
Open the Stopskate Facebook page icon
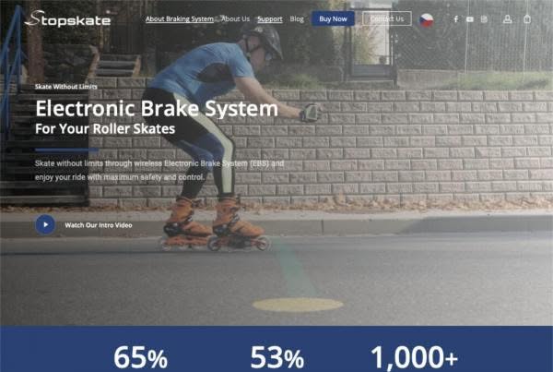456,19
